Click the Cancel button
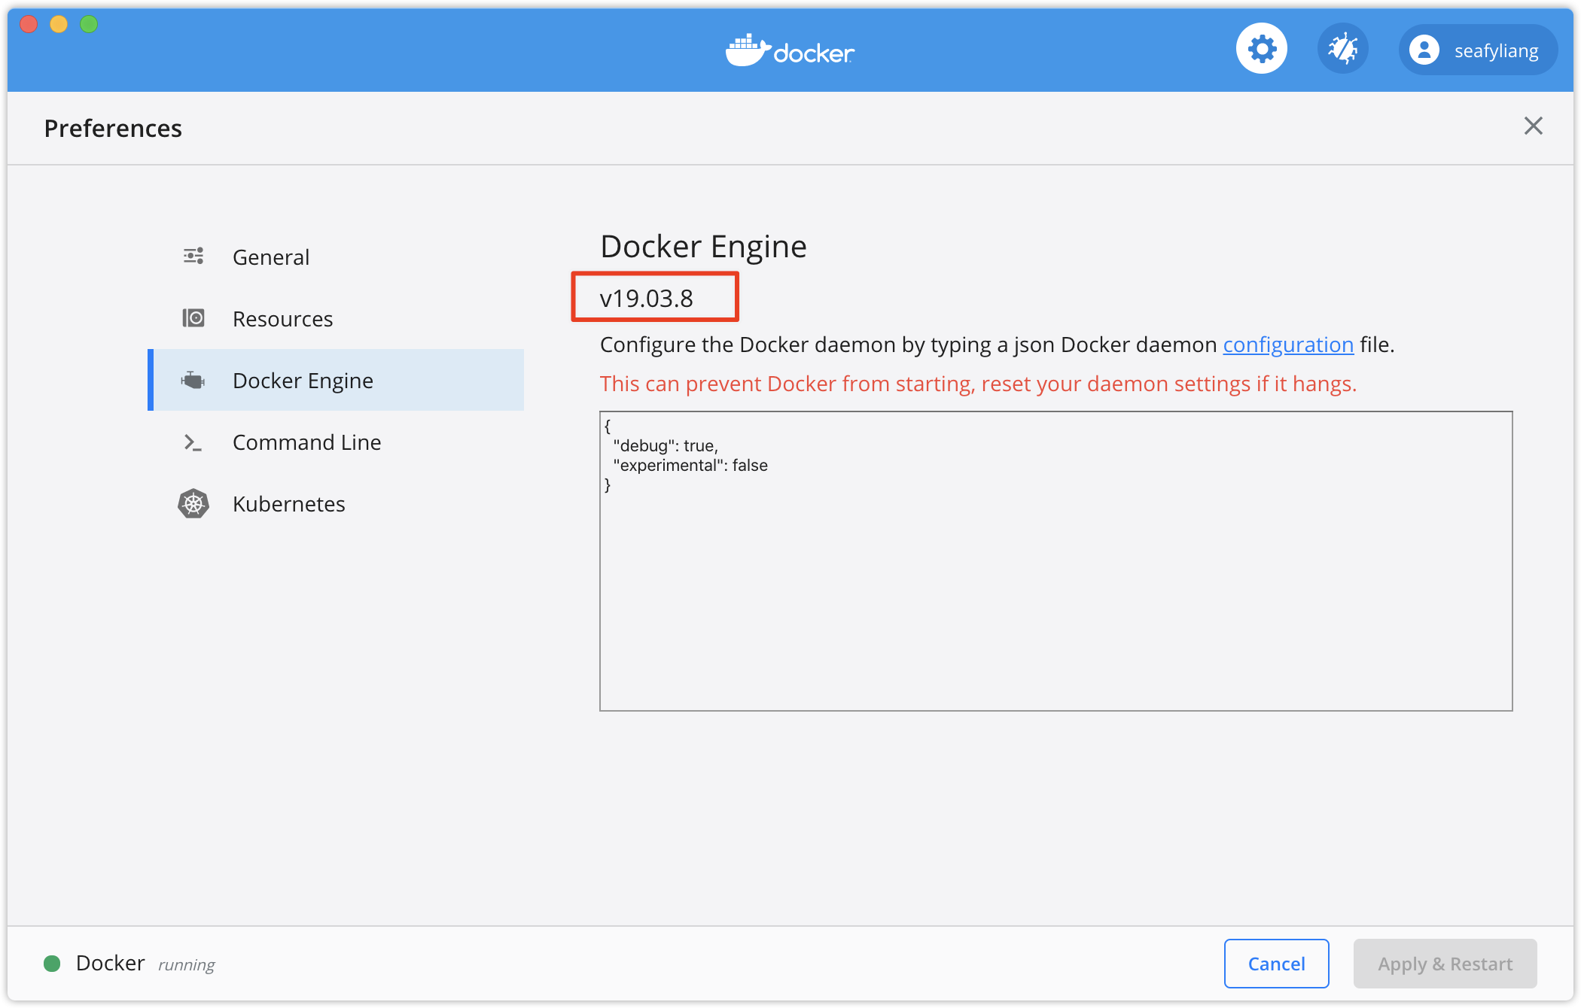The width and height of the screenshot is (1581, 1008). pos(1276,963)
